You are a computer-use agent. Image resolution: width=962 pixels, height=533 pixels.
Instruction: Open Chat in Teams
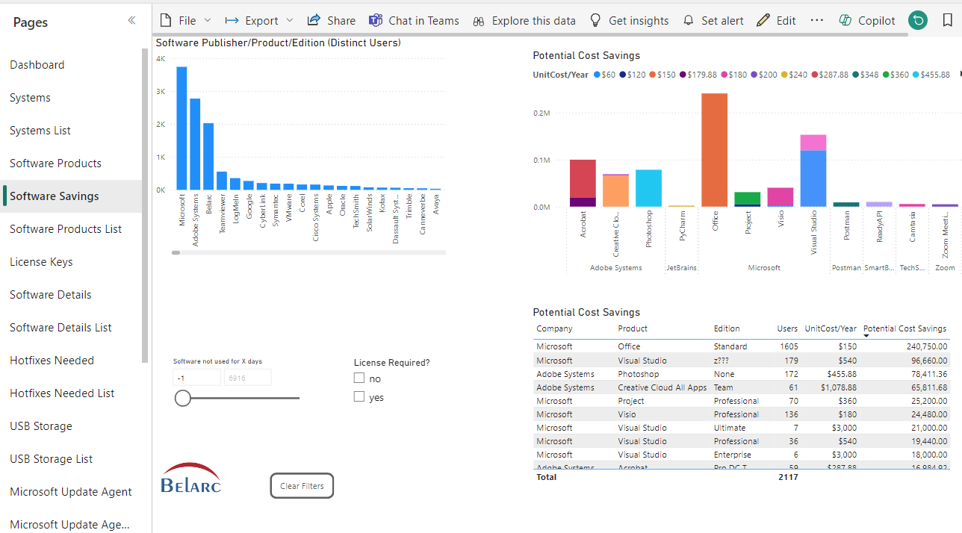pos(376,20)
